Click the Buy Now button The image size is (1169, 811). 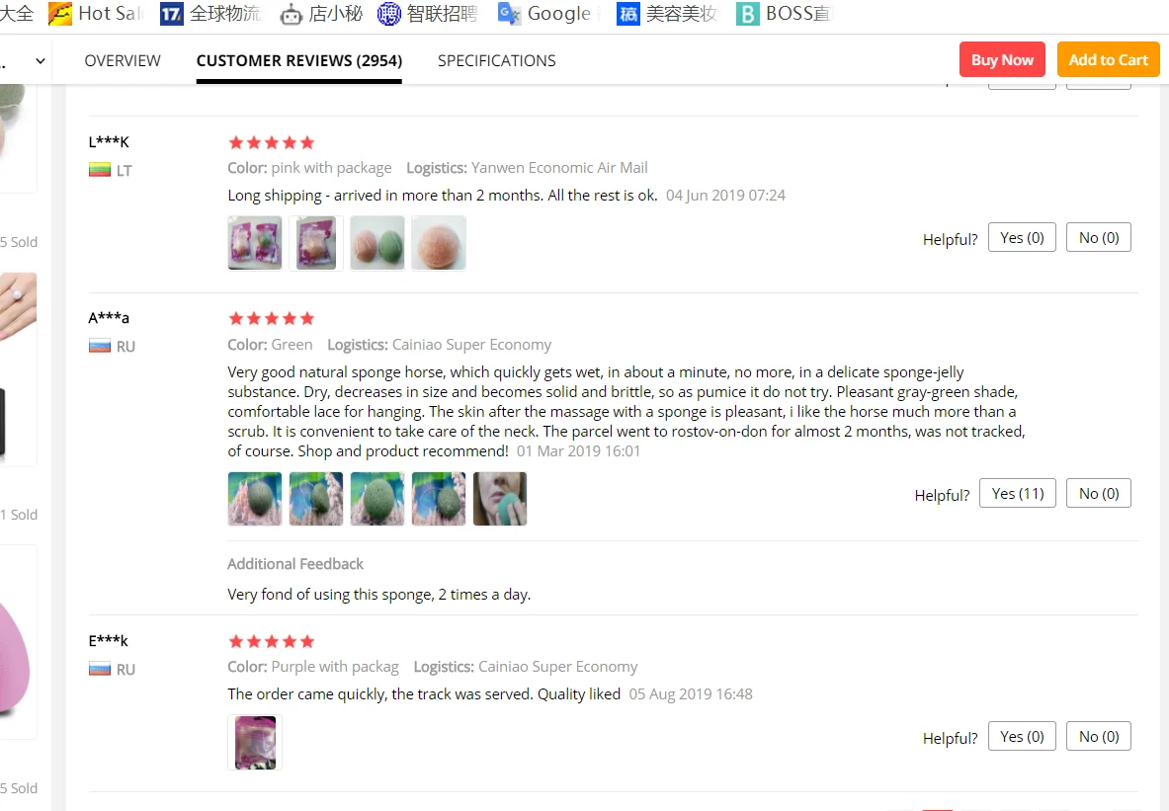1002,59
